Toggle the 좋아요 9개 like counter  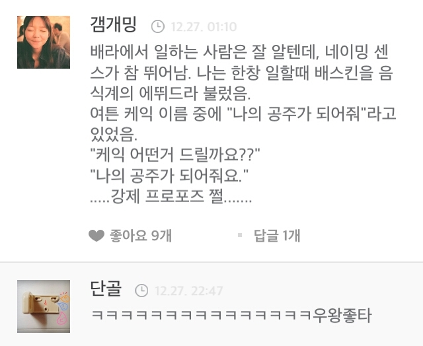click(141, 236)
